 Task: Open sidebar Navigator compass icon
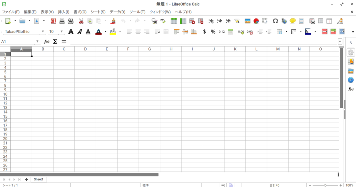point(351,80)
